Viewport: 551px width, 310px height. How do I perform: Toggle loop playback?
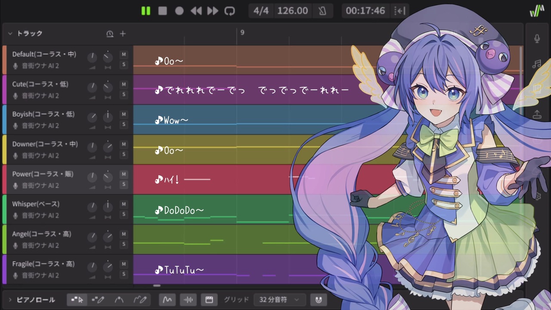tap(229, 11)
